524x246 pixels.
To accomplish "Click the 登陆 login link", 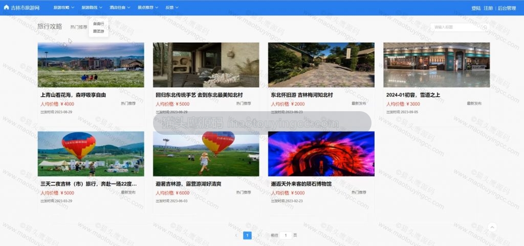I will pyautogui.click(x=476, y=8).
